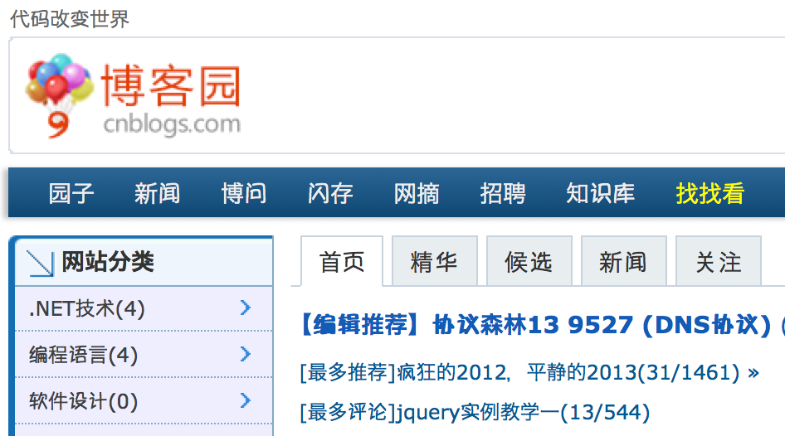Expand the 编程语言(4) category chevron
Viewport: 785px width, 436px height.
click(x=245, y=354)
